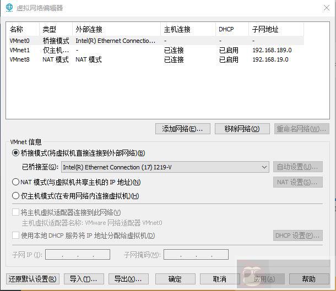Select the 仅主机模式 radio button

15,196
